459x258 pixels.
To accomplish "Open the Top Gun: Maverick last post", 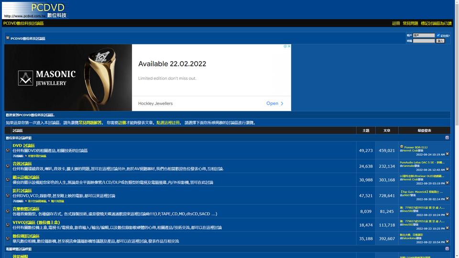I will (421, 192).
